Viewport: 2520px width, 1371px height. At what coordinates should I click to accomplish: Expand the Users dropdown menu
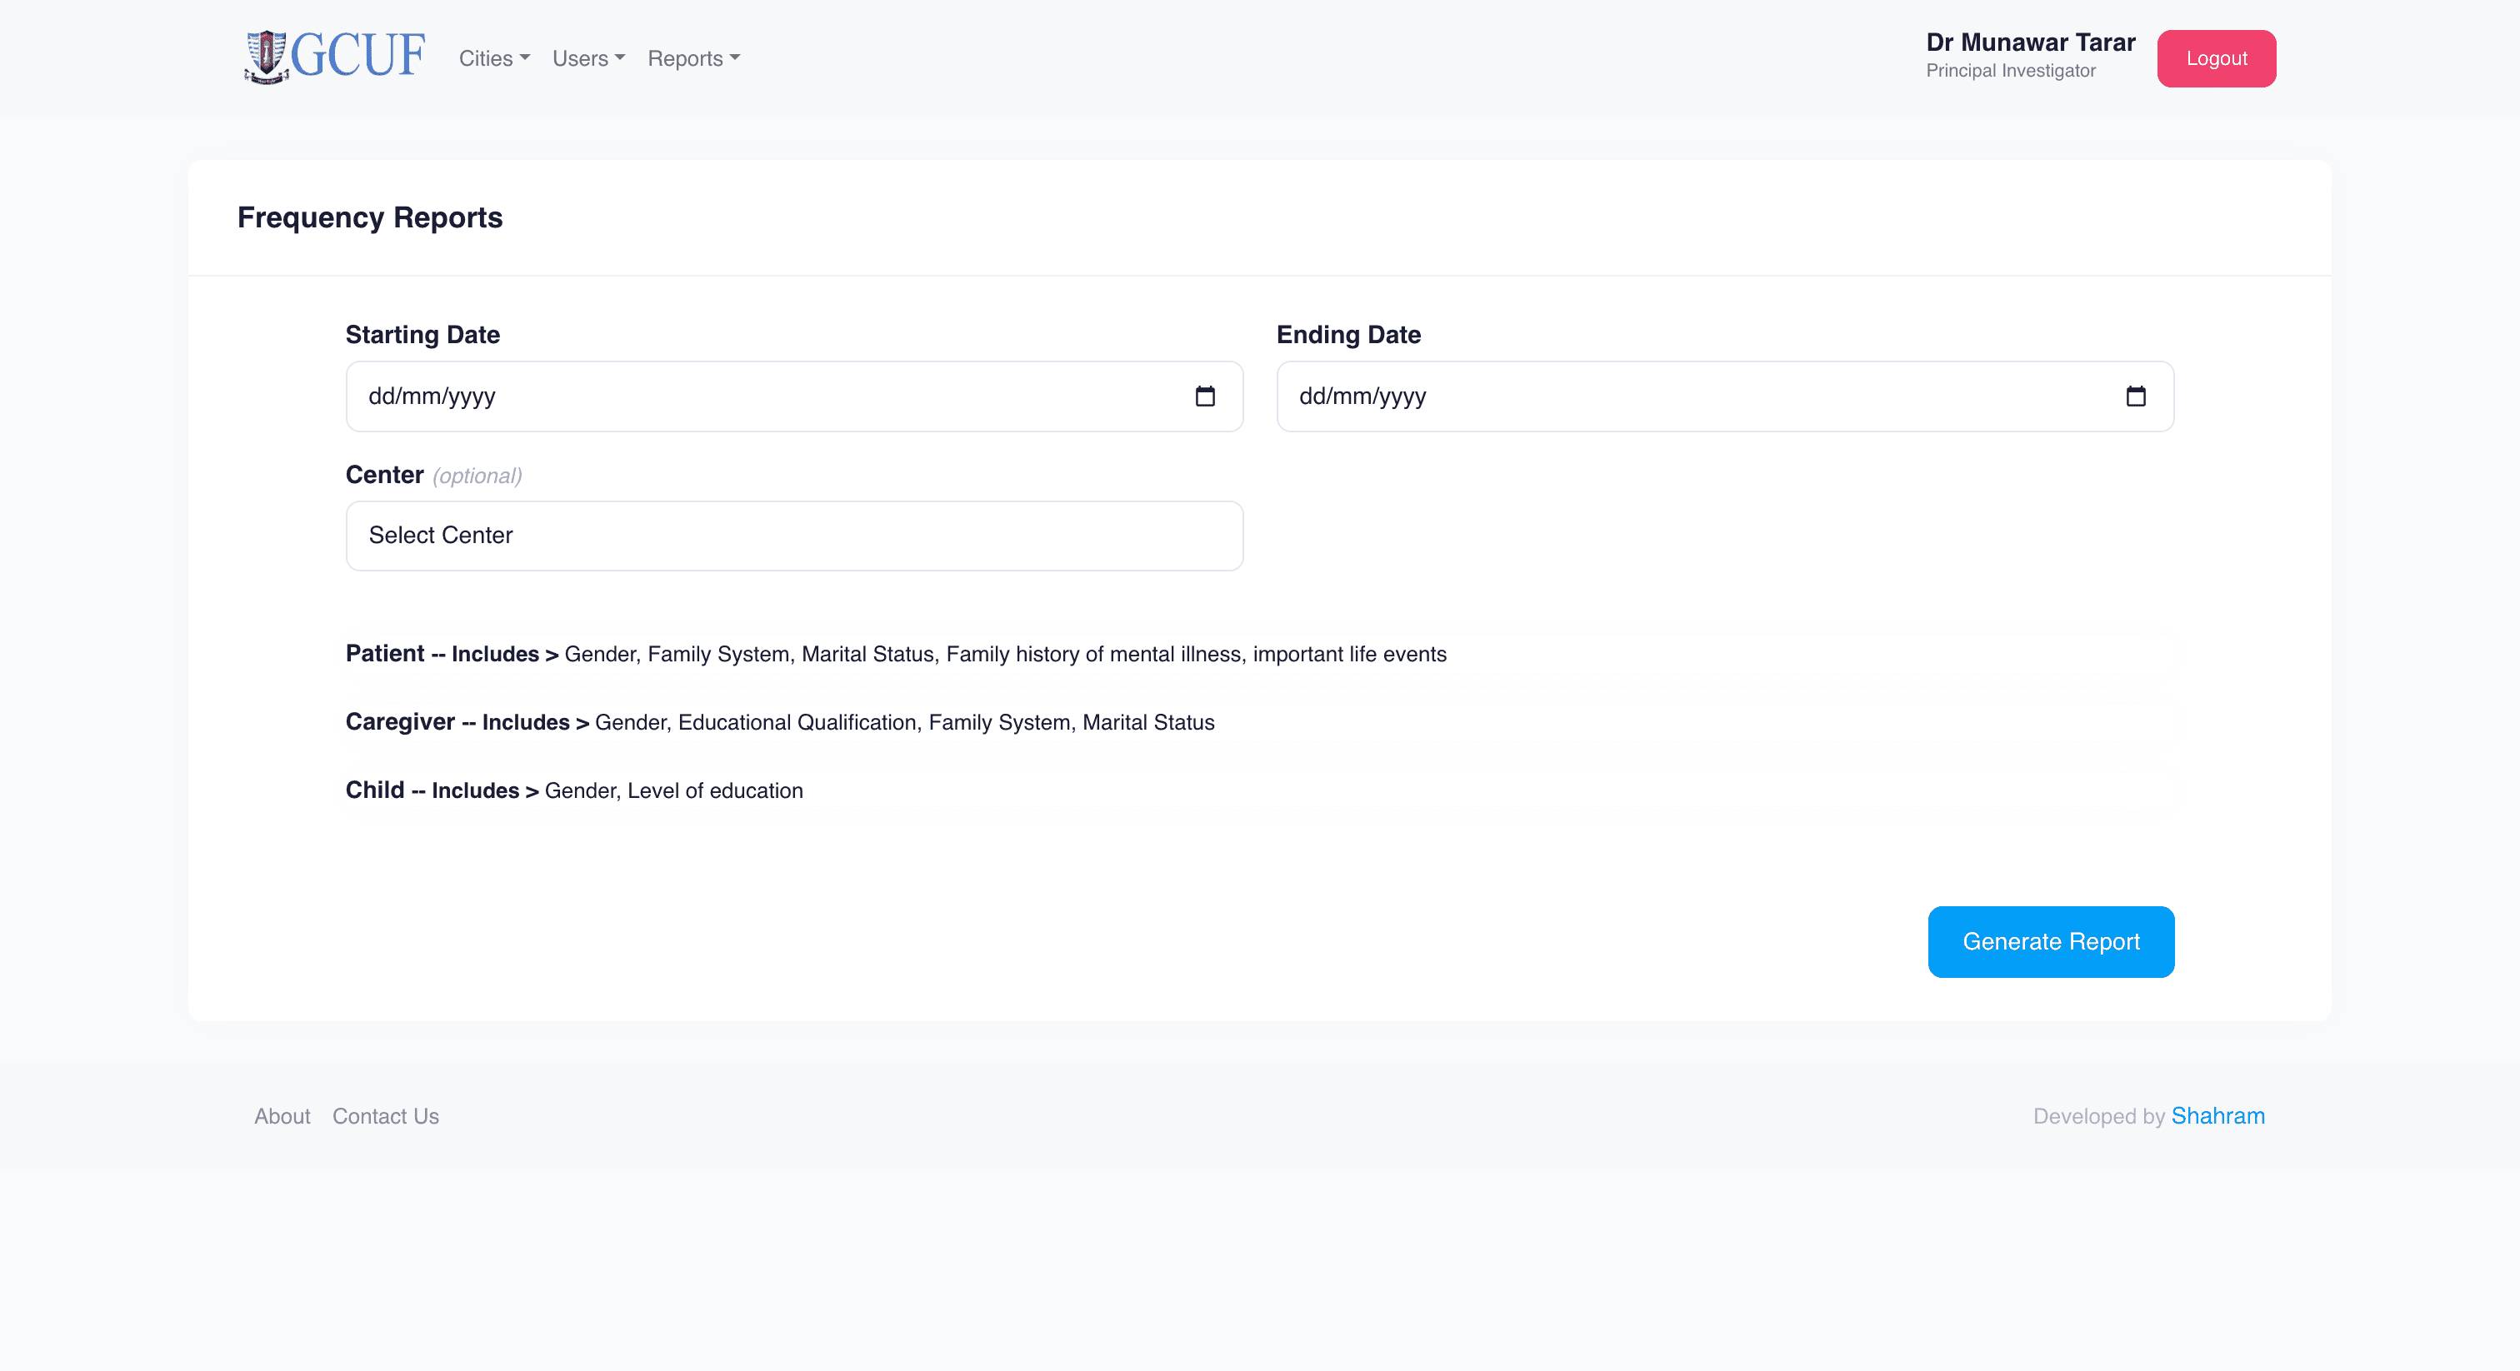click(x=588, y=58)
